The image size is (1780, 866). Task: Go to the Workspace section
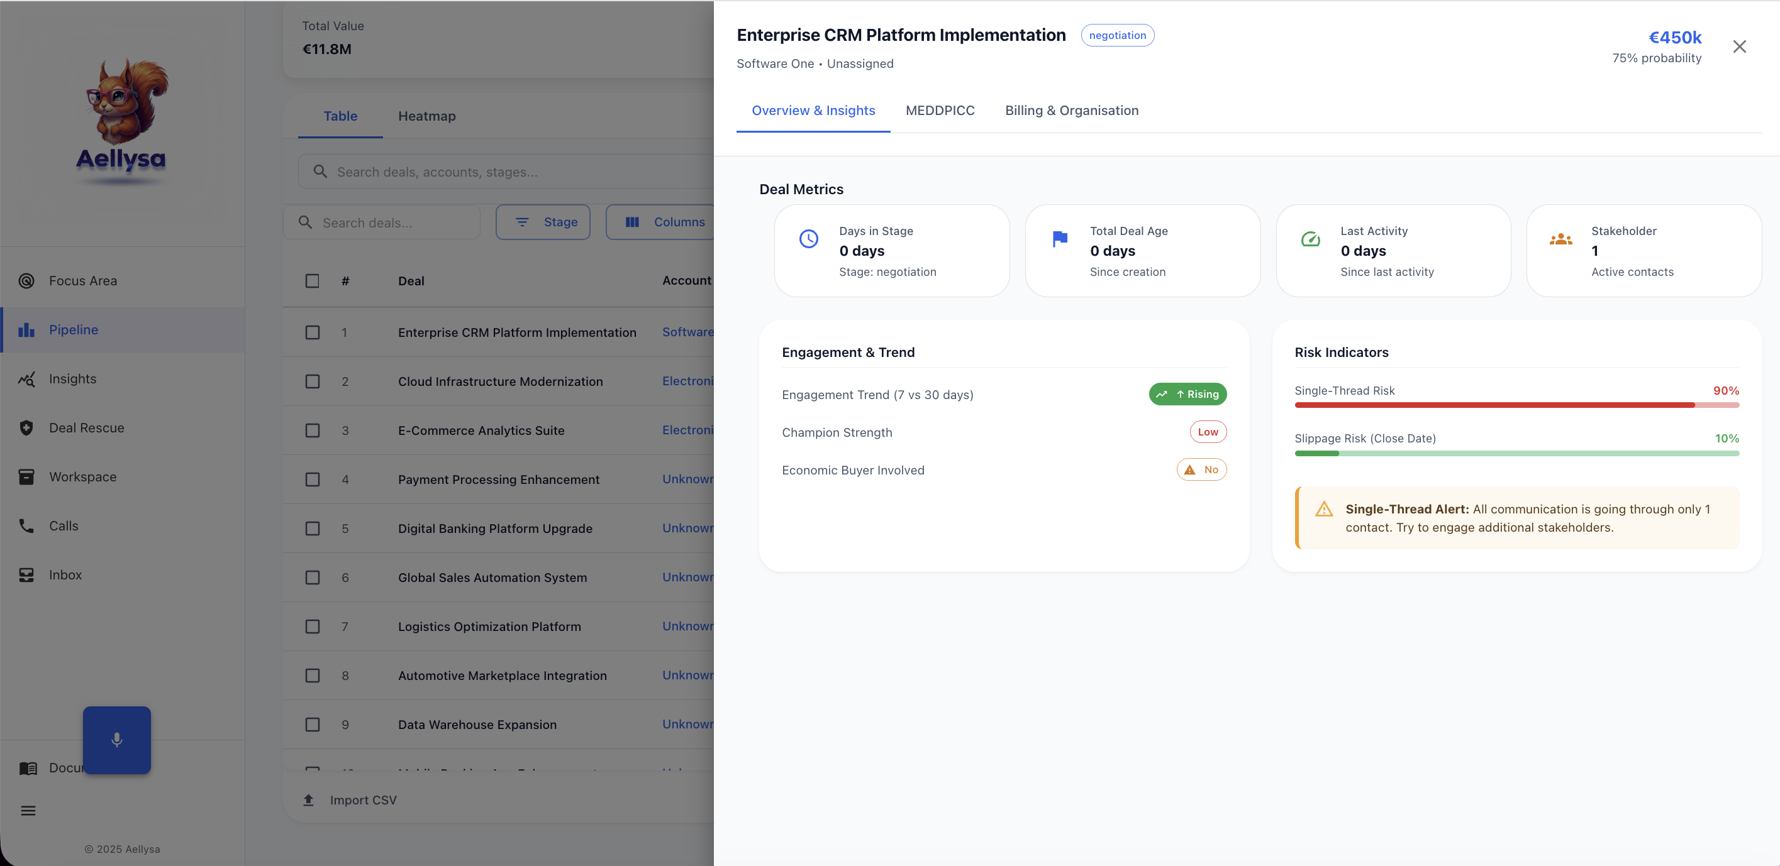click(x=82, y=476)
